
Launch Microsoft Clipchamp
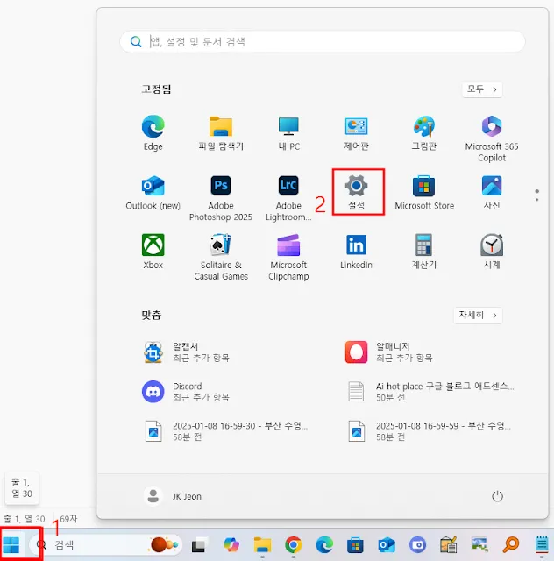tap(288, 257)
